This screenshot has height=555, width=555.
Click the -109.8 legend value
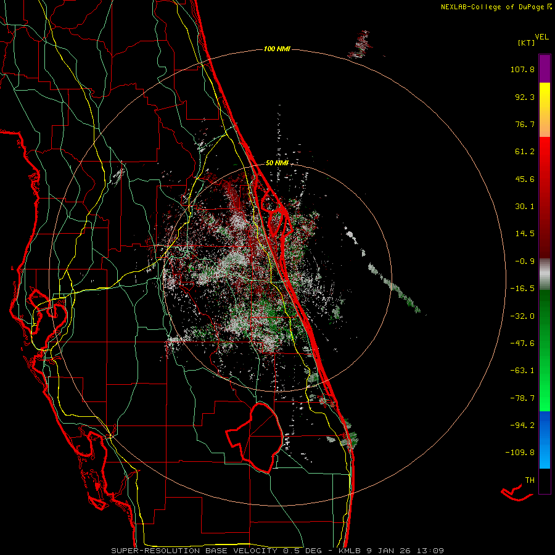tap(520, 453)
